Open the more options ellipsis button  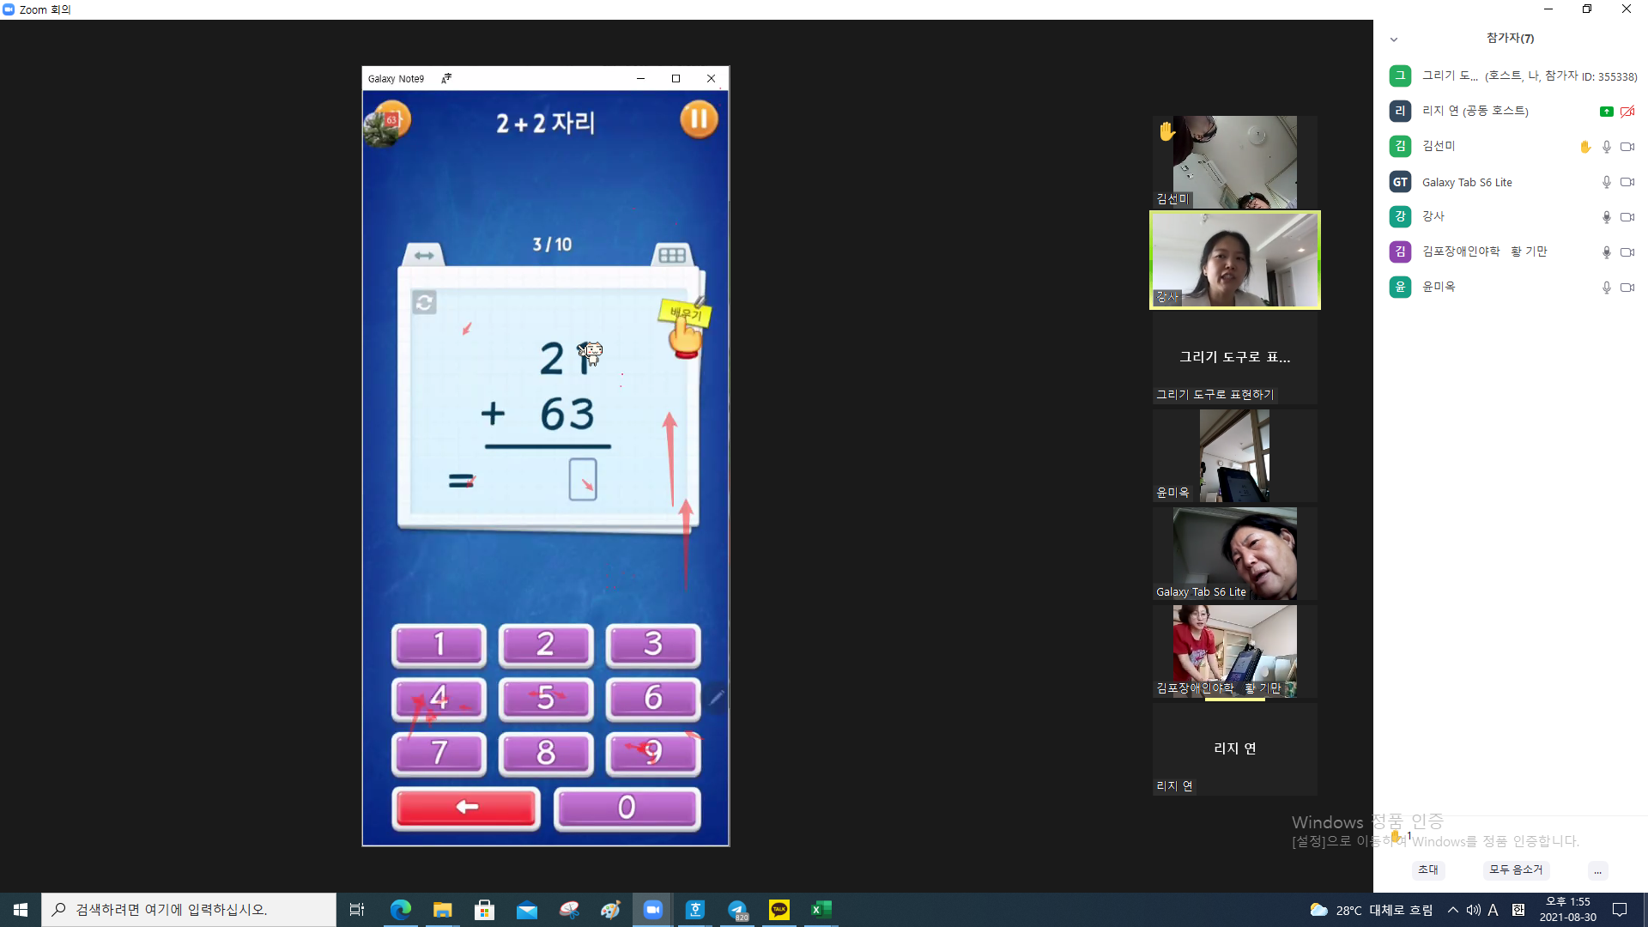(x=1597, y=870)
